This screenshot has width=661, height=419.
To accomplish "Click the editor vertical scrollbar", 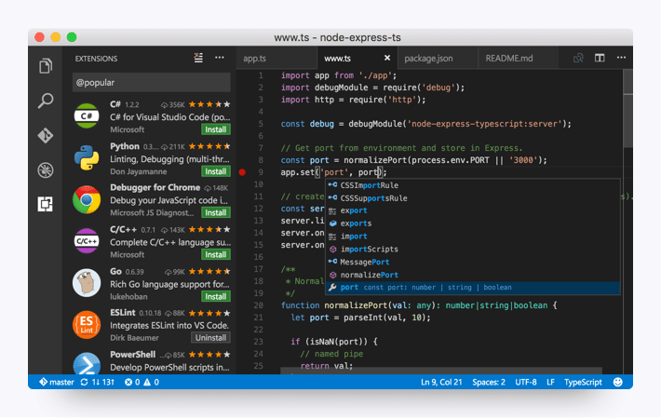I will tap(627, 109).
